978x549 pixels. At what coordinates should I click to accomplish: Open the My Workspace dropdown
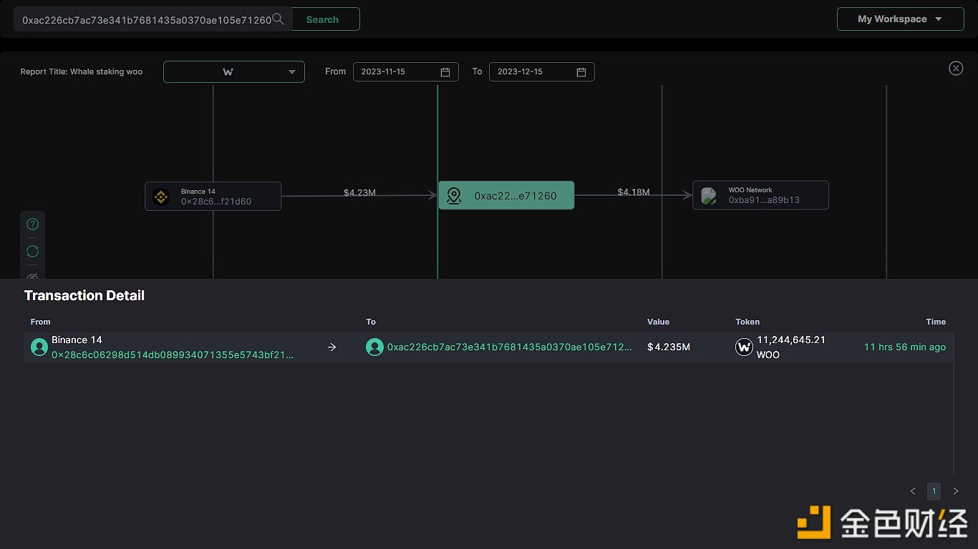[x=900, y=19]
